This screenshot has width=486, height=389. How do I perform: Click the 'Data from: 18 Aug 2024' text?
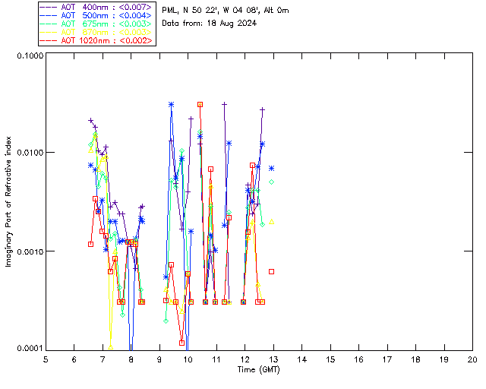click(x=210, y=24)
